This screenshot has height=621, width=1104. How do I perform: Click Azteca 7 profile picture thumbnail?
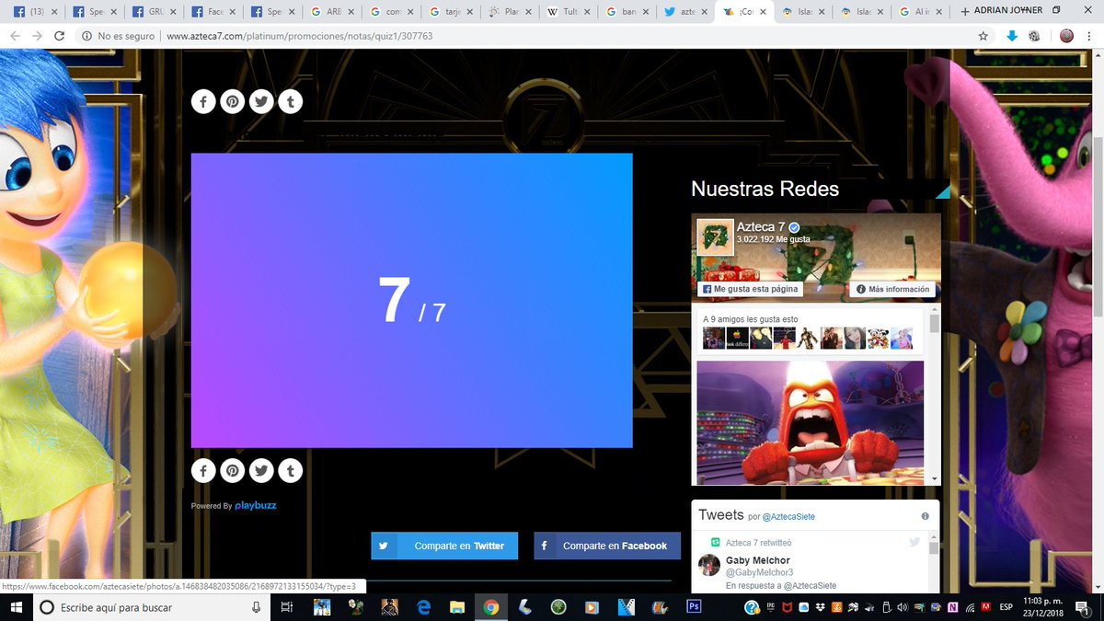pyautogui.click(x=715, y=237)
